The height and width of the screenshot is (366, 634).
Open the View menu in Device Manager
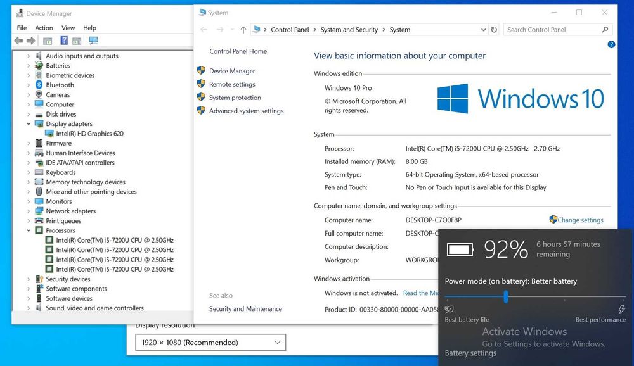coord(68,28)
